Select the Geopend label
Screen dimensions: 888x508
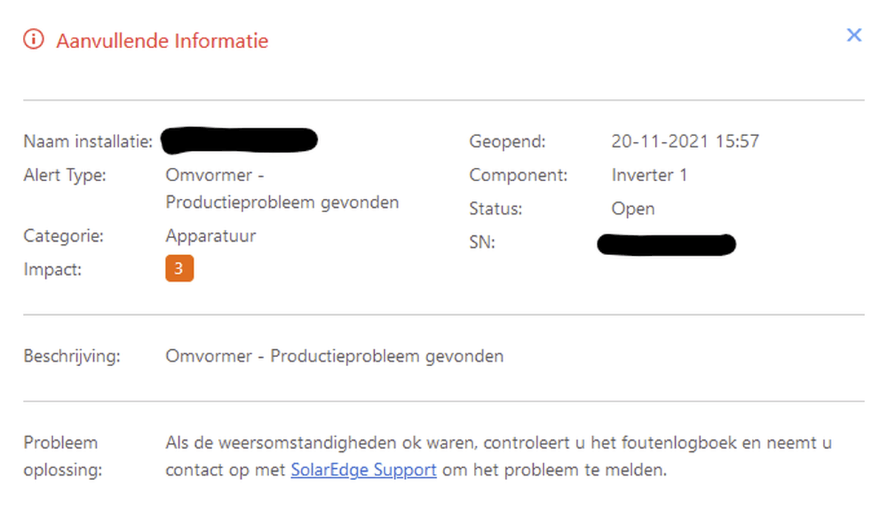pyautogui.click(x=508, y=141)
